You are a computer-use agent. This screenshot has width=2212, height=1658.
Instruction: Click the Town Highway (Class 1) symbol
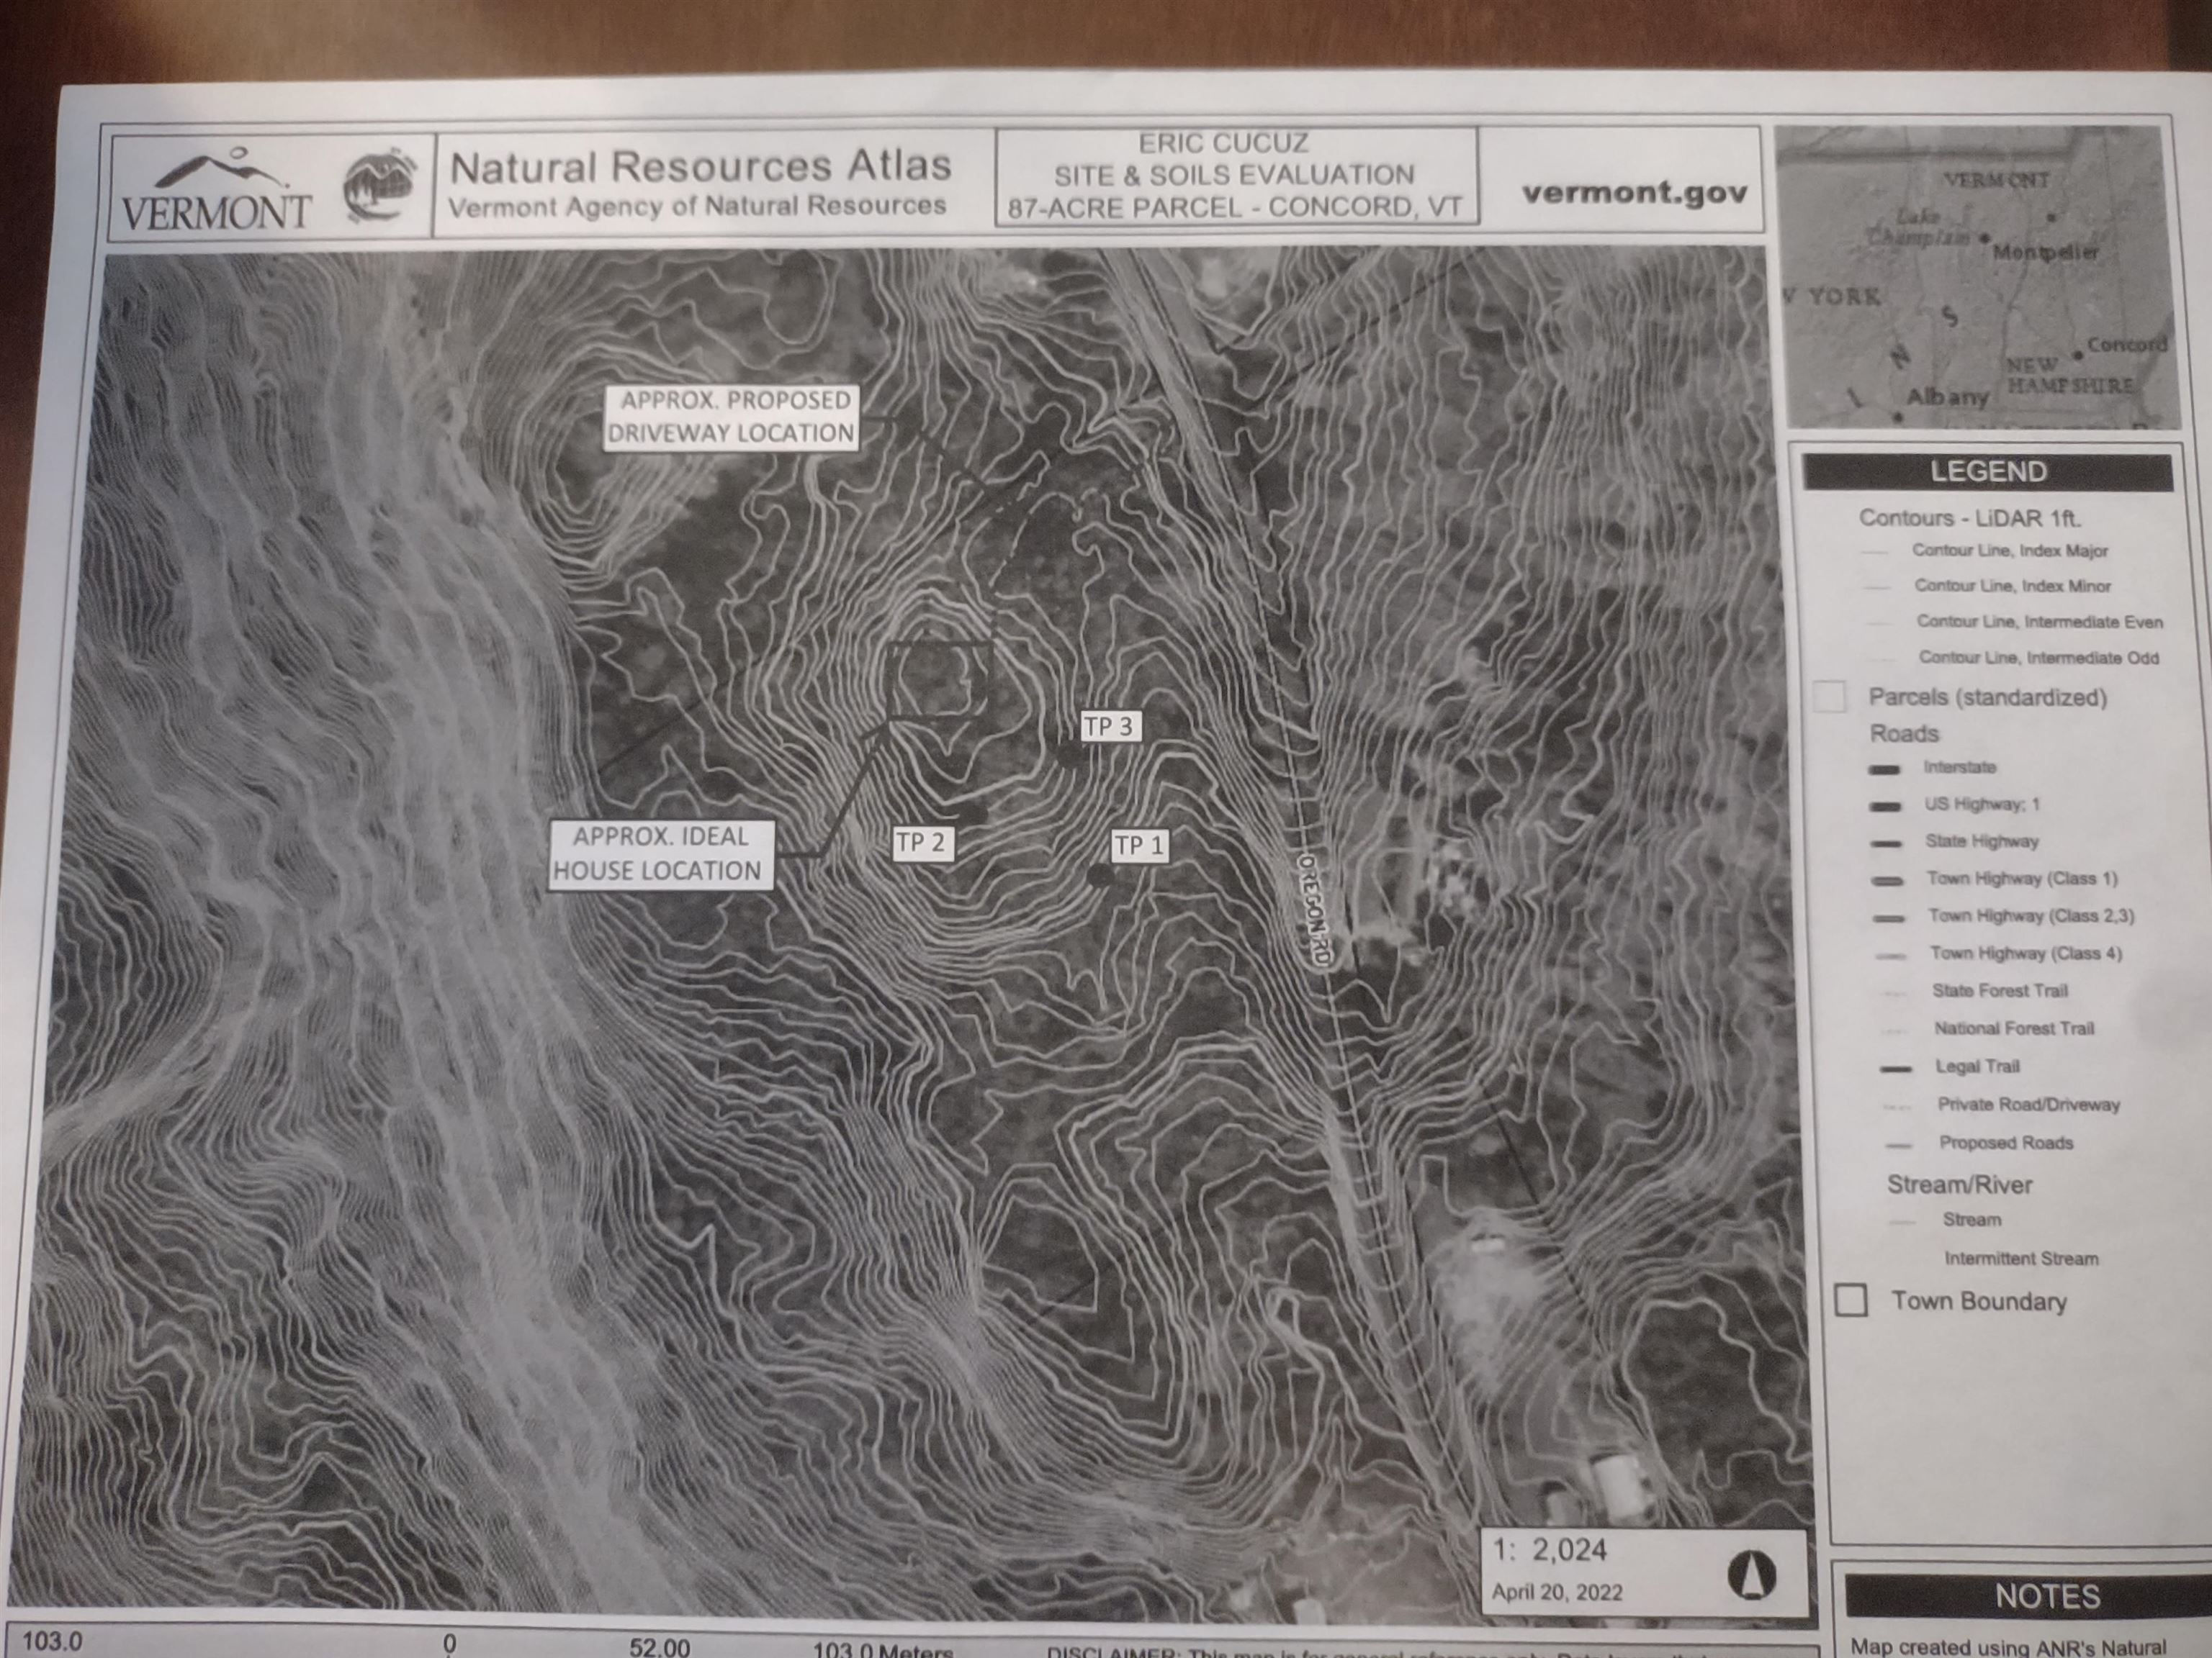coord(1888,881)
